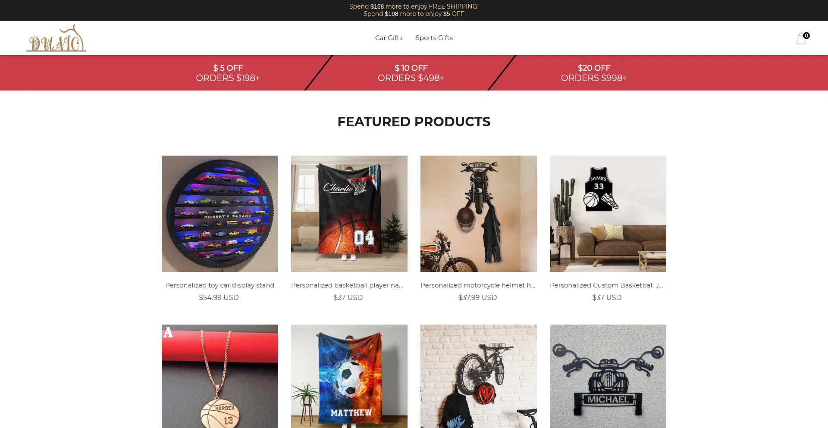828x428 pixels.
Task: Select the $10 OFF orders $498+ banner
Action: pos(411,73)
